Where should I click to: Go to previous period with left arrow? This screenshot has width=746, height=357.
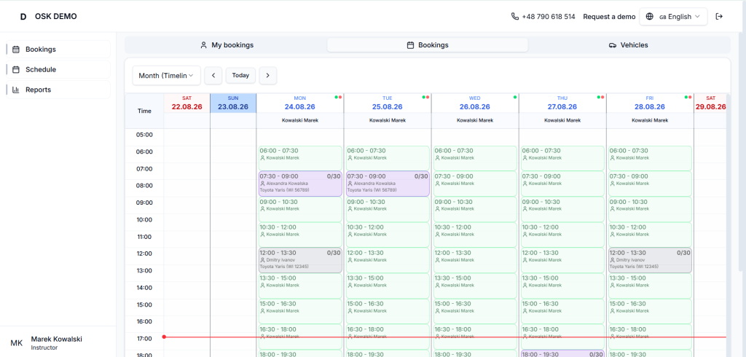[x=213, y=75]
